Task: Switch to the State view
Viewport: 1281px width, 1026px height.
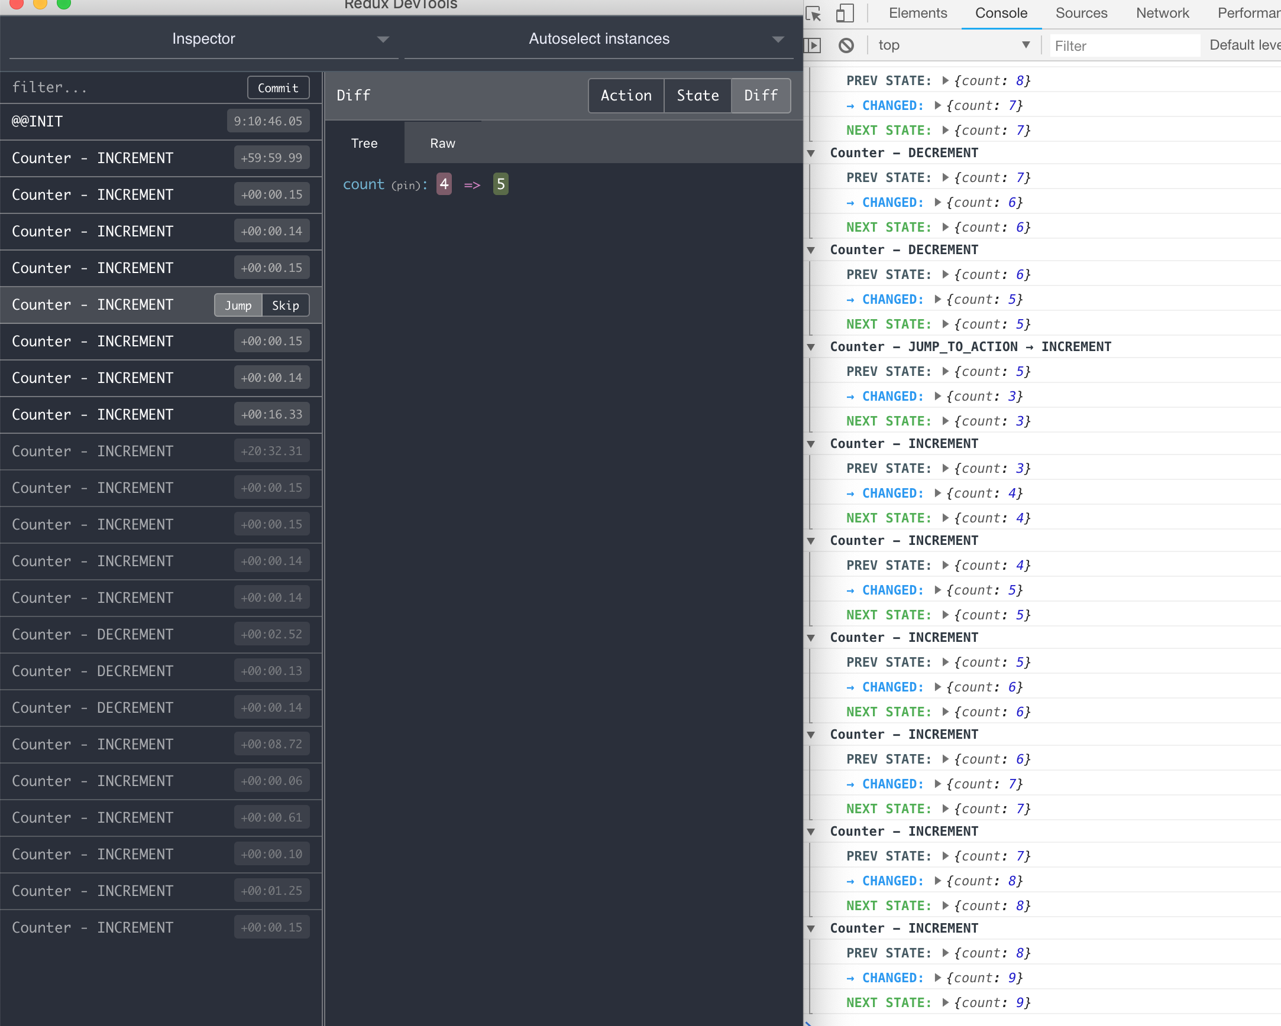Action: pyautogui.click(x=697, y=96)
